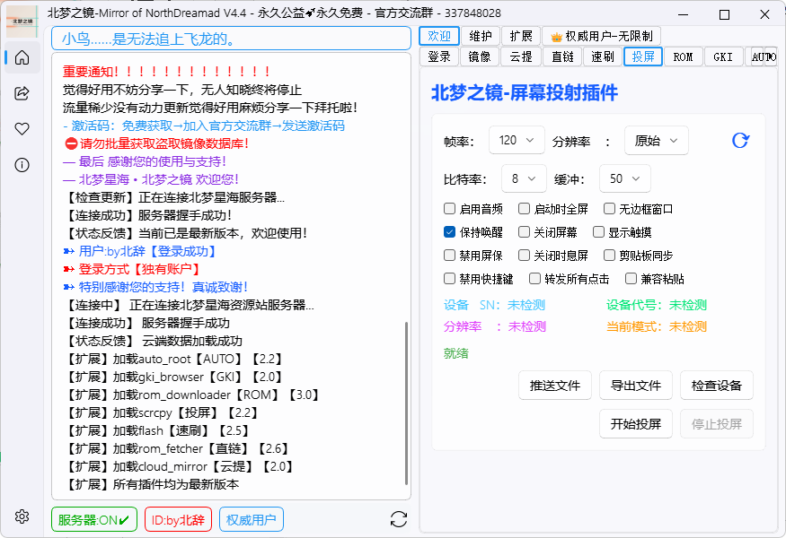Click the circular refresh icon at bottom
Image resolution: width=786 pixels, height=538 pixels.
pyautogui.click(x=398, y=518)
